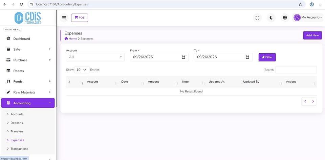Enter fullscreen mode via the expand icon
325x160 pixels.
tap(257, 18)
